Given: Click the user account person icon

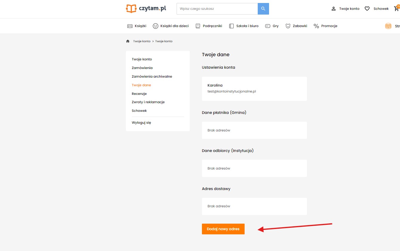Looking at the screenshot, I should 334,9.
